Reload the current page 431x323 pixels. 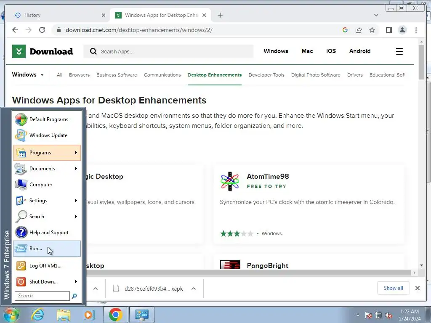42,30
